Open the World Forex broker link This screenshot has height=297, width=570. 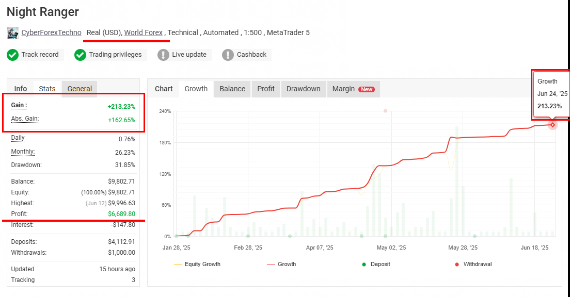(x=143, y=32)
